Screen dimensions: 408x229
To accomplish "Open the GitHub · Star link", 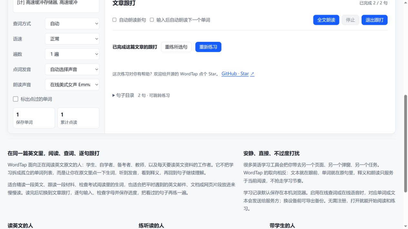I will pos(235,74).
